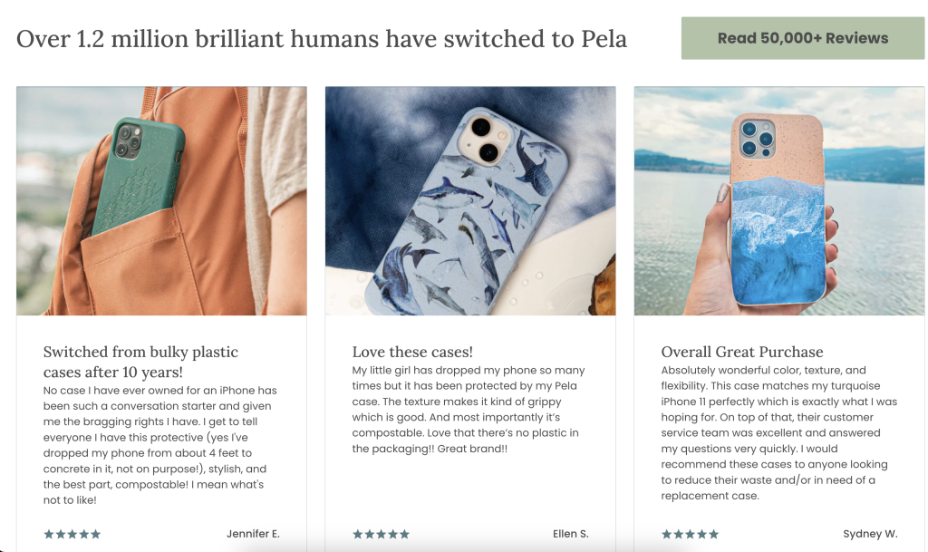Open the ocean wave phone case photo
The image size is (928, 552).
pyautogui.click(x=778, y=200)
